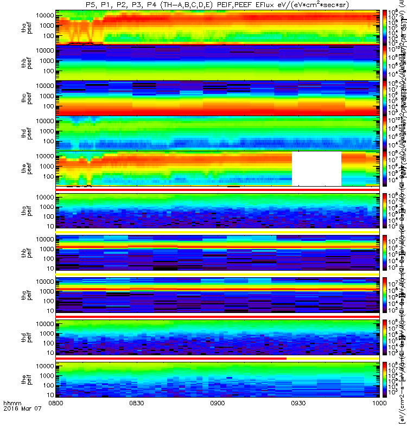
Task: Click the 10 tick label of the peif
Action: pos(50,395)
